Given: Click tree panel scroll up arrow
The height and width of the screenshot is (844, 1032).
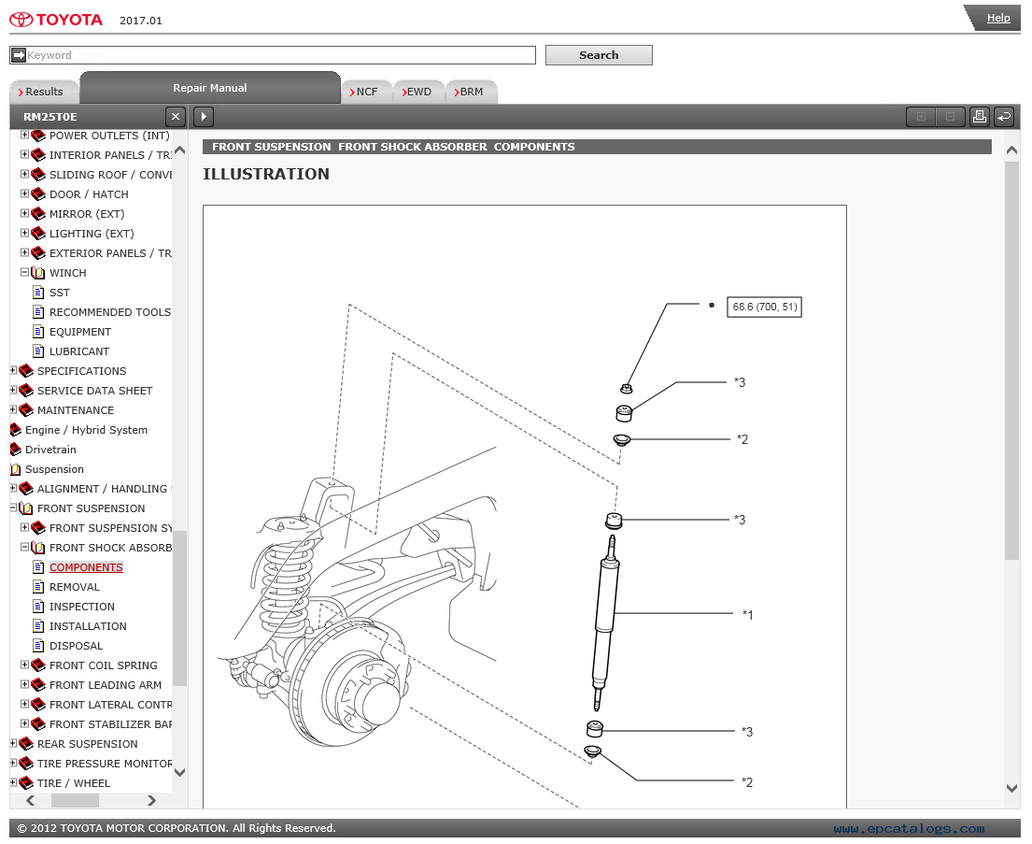Looking at the screenshot, I should 179,150.
